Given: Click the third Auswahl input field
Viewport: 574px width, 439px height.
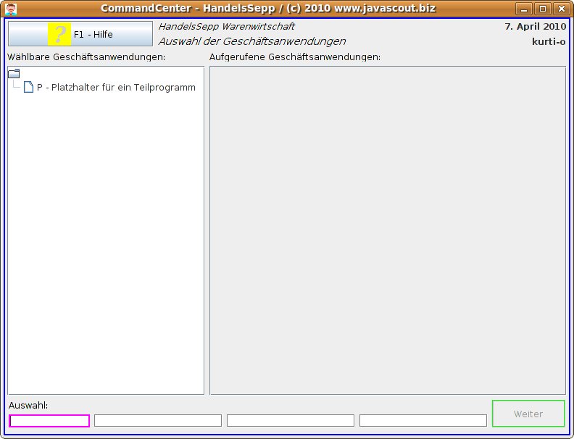Looking at the screenshot, I should click(290, 421).
